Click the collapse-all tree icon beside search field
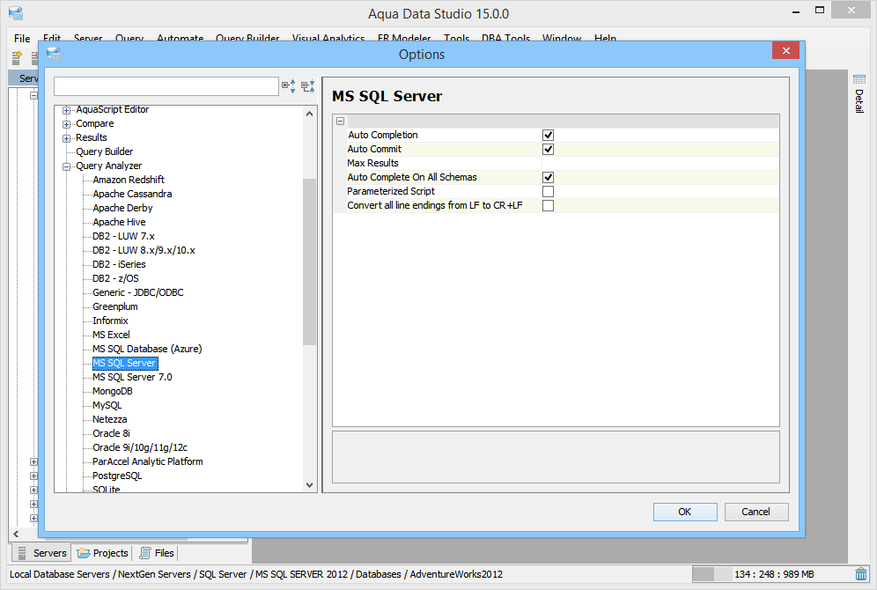Image resolution: width=877 pixels, height=590 pixels. click(307, 85)
